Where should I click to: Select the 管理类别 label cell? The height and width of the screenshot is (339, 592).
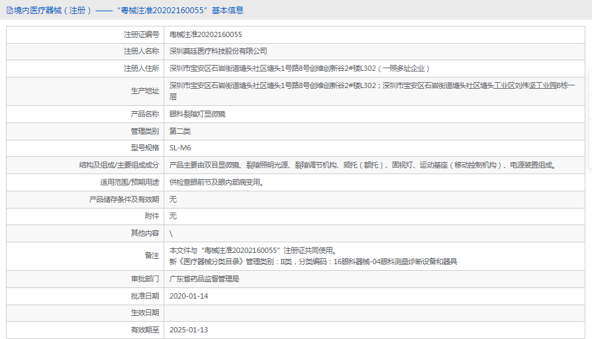(x=85, y=131)
